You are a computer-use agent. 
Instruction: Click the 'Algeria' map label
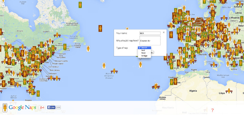click(193, 91)
